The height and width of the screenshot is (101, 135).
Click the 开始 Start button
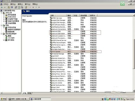(x=4, y=99)
